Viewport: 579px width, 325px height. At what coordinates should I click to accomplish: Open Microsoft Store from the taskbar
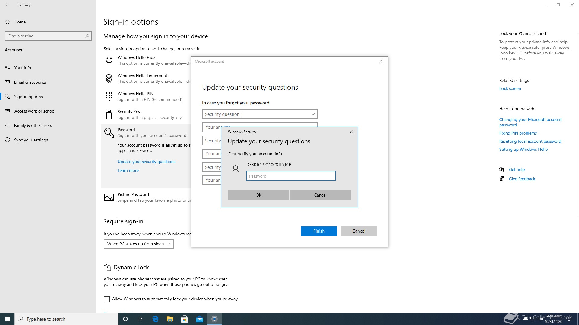click(185, 319)
